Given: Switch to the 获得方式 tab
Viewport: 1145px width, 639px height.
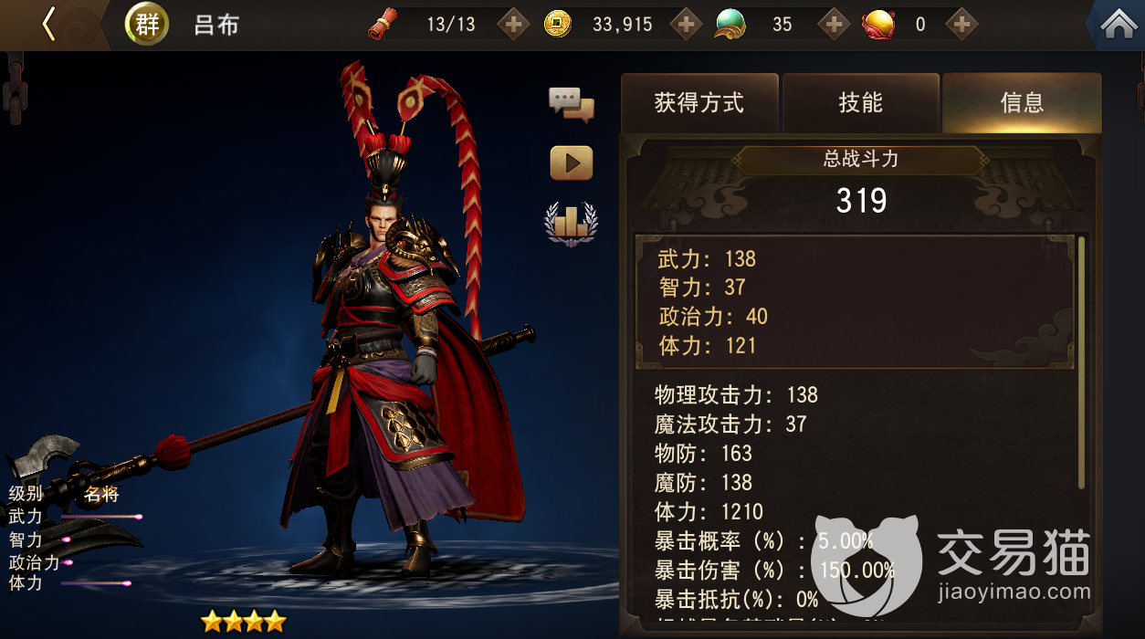Looking at the screenshot, I should [699, 103].
